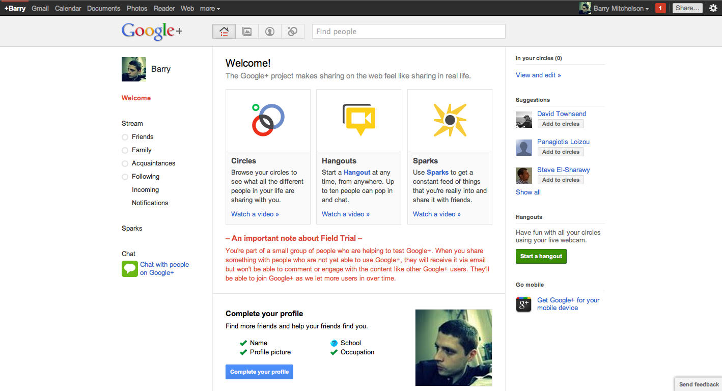Click the Hangout link in Hangouts card

coord(357,172)
